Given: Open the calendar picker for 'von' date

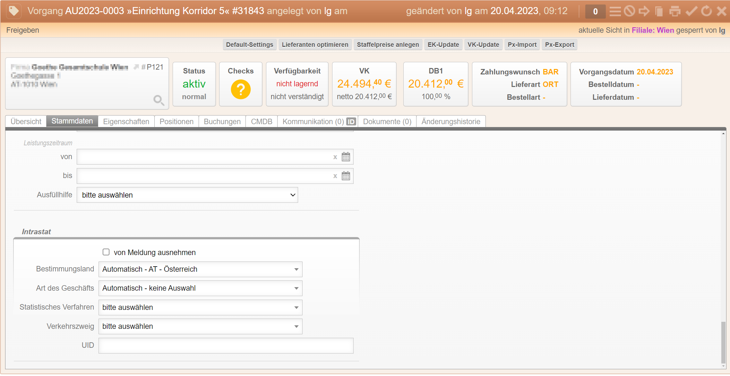Looking at the screenshot, I should coord(346,157).
